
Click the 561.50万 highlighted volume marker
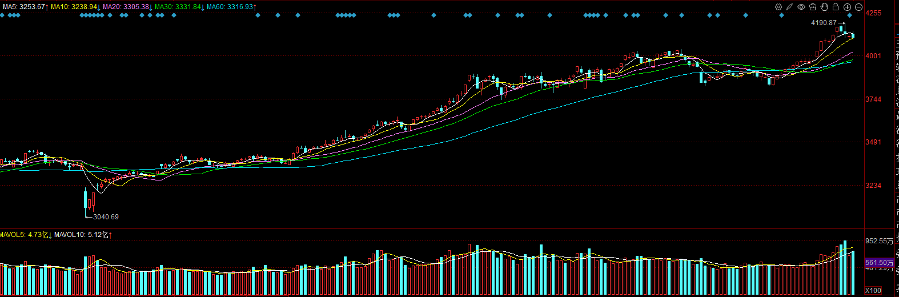[x=879, y=263]
